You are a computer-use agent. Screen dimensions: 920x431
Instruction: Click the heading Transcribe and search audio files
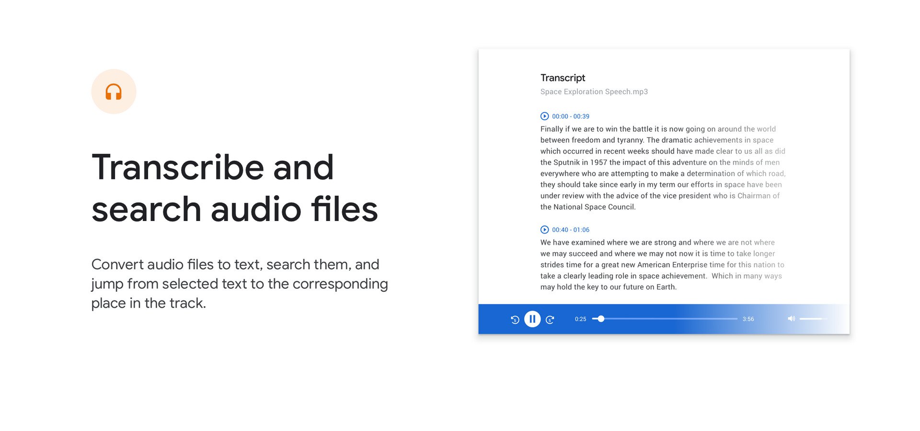(x=234, y=187)
